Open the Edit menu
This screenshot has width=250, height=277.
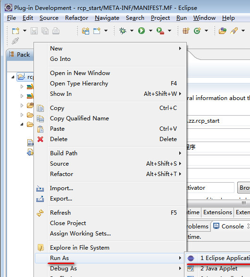[x=28, y=18]
